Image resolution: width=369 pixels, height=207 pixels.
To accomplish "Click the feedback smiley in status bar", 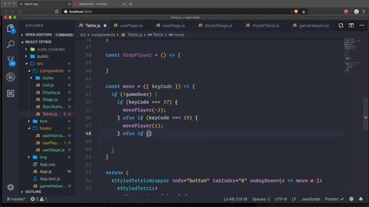I will click(x=351, y=199).
